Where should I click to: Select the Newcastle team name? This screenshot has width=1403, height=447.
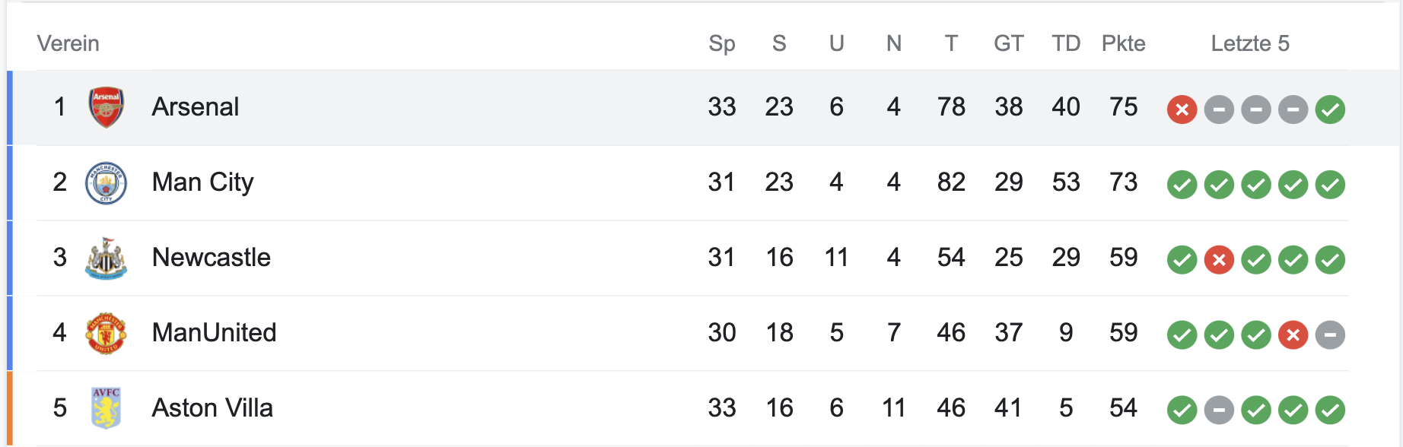tap(211, 258)
